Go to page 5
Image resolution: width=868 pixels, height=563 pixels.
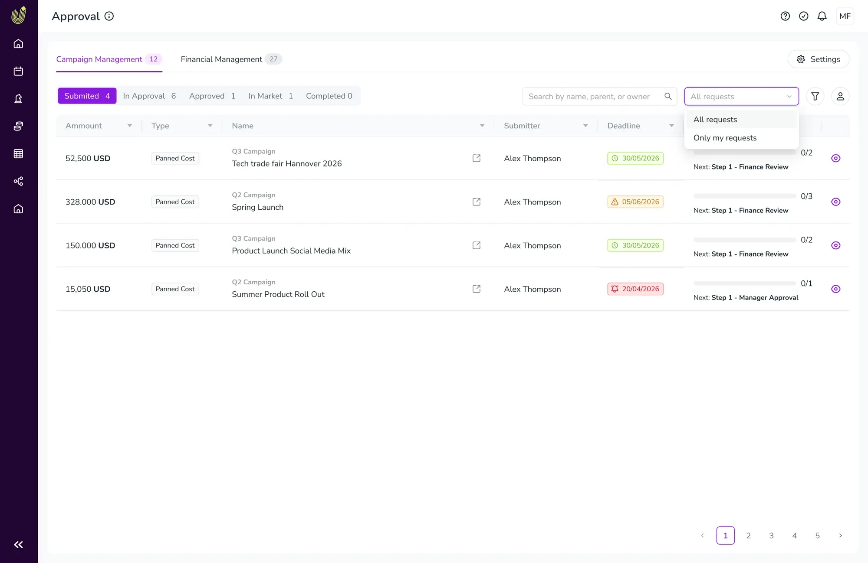click(x=818, y=536)
